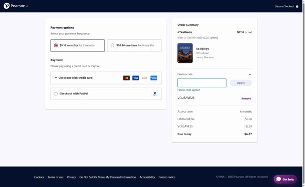Viewport: 305px width, 187px height.
Task: Click the Discover card icon
Action: tap(144, 78)
